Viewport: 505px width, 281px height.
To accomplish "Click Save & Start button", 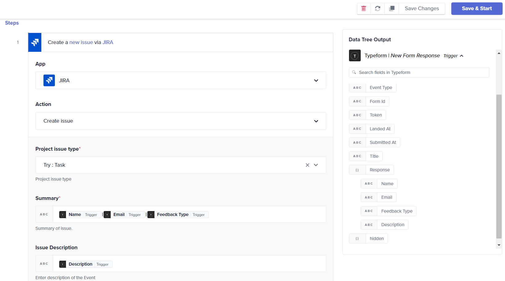I will point(477,9).
